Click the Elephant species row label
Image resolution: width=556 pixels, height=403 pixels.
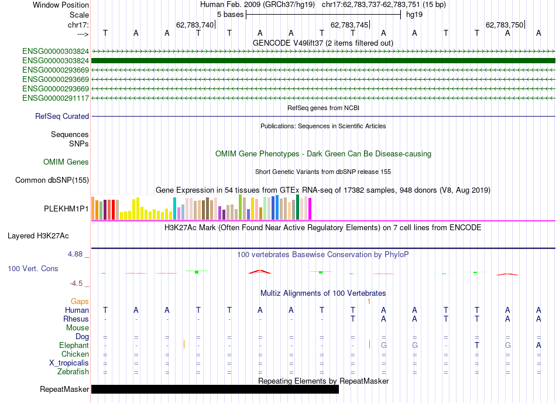pos(74,345)
